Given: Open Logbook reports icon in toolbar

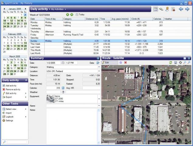Looking at the screenshot, I should pyautogui.click(x=173, y=9).
